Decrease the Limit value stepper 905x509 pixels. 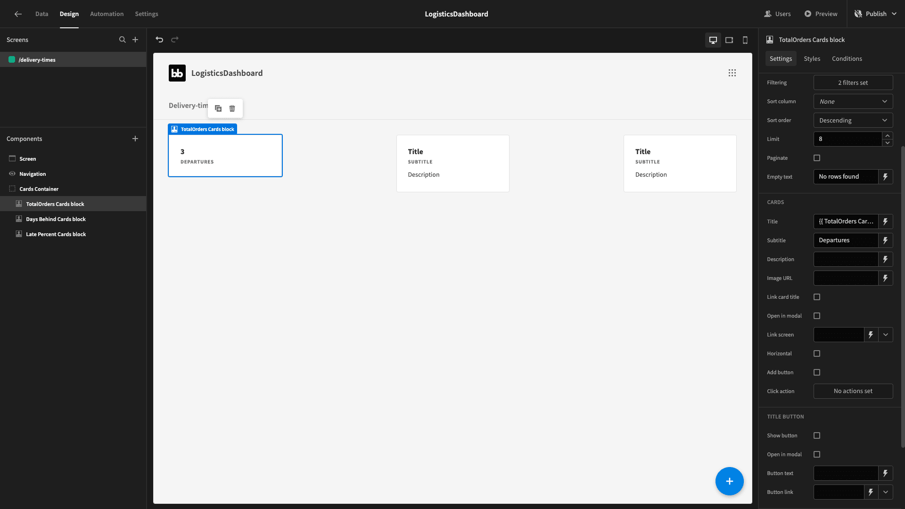coord(888,143)
